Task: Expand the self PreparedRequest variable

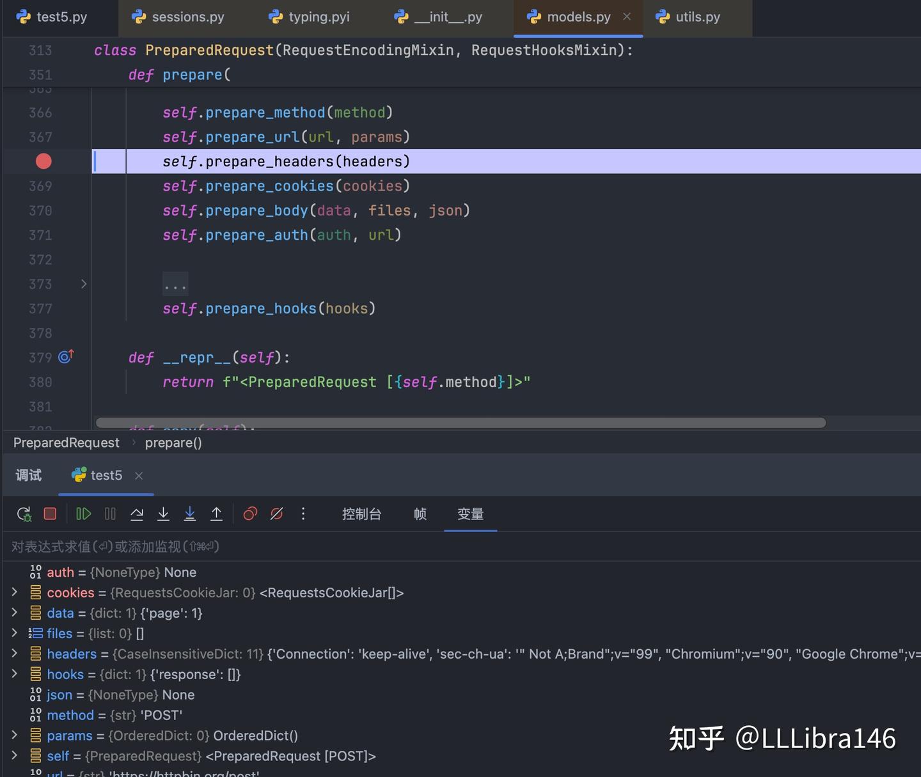Action: (x=15, y=756)
